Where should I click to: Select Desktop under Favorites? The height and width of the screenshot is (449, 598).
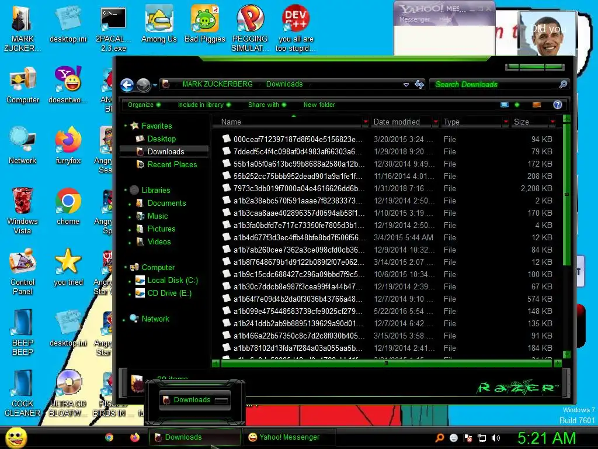click(161, 139)
